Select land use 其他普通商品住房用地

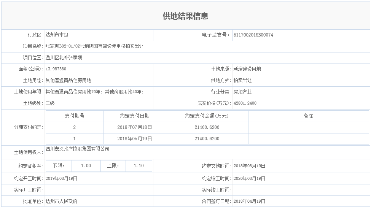(68, 80)
